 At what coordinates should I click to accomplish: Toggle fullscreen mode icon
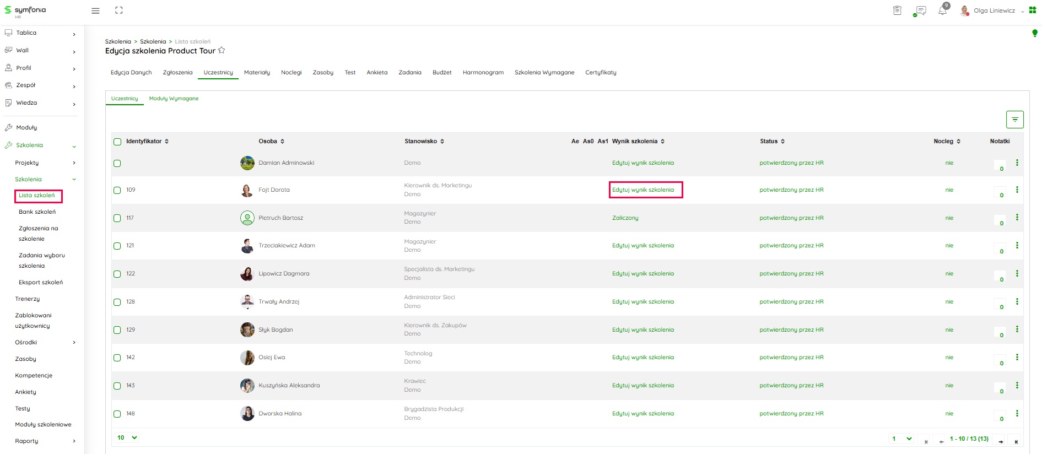[x=119, y=10]
